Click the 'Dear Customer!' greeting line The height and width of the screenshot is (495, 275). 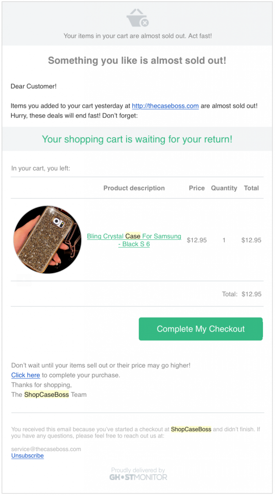pyautogui.click(x=34, y=86)
